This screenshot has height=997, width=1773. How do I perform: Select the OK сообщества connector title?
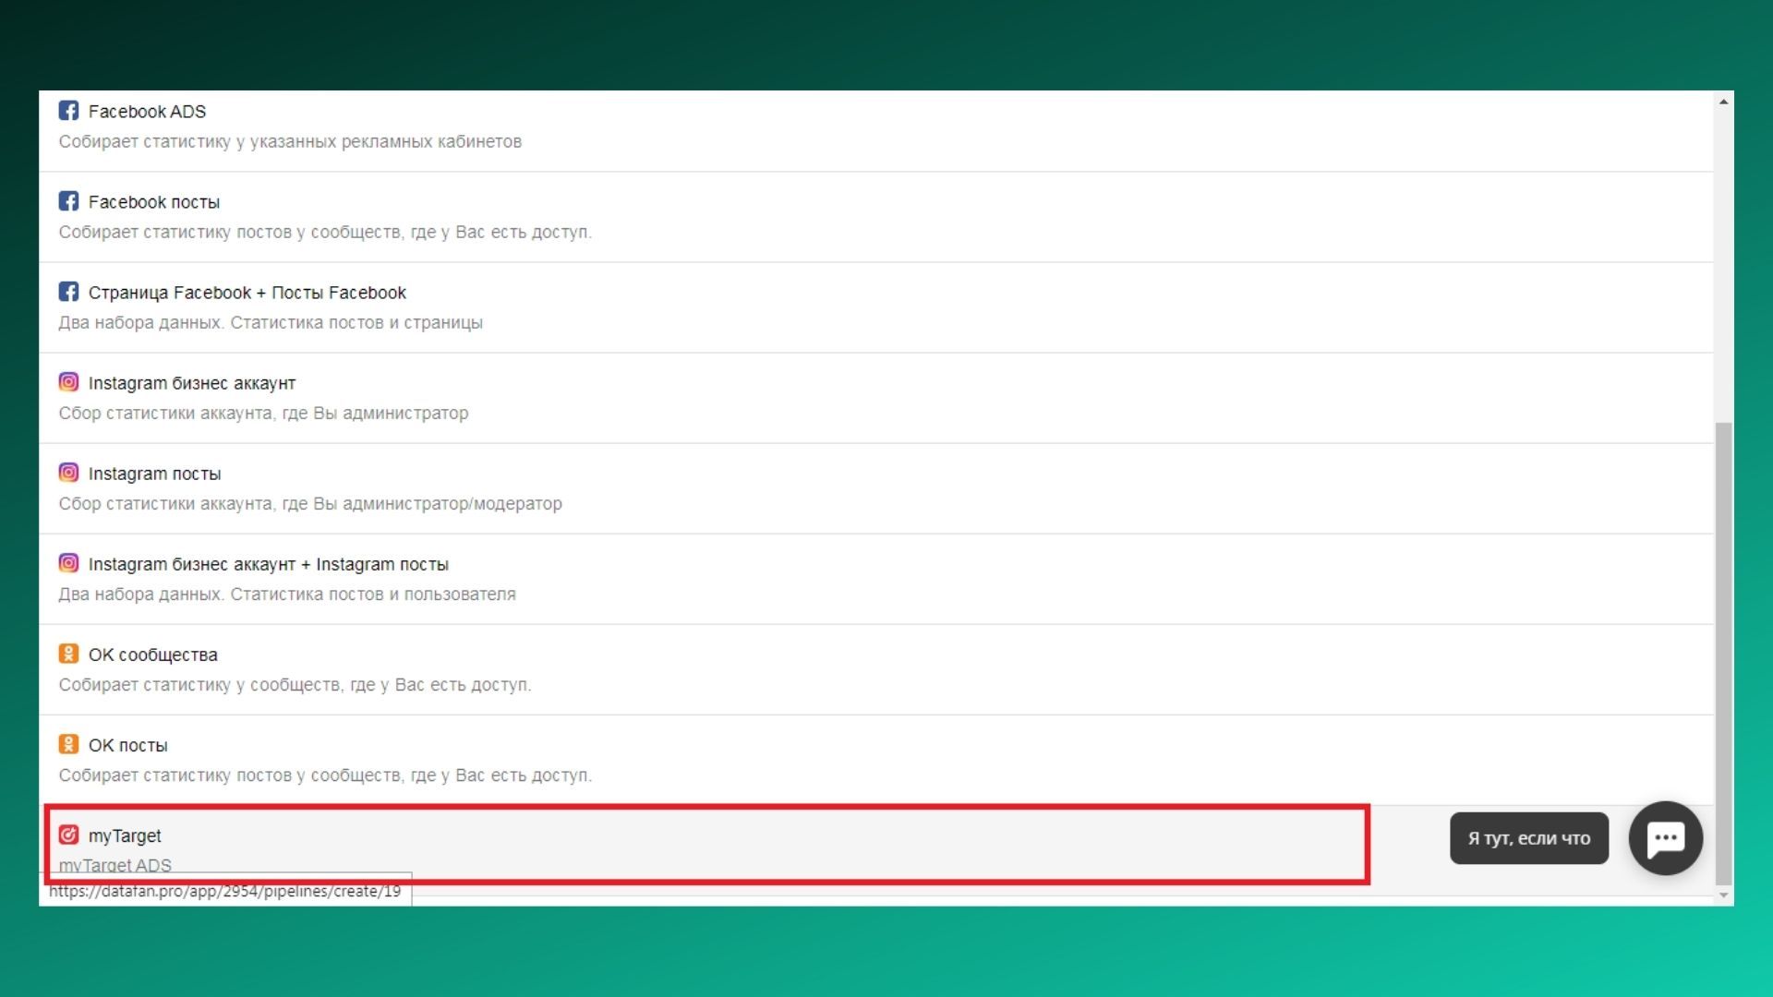point(153,655)
